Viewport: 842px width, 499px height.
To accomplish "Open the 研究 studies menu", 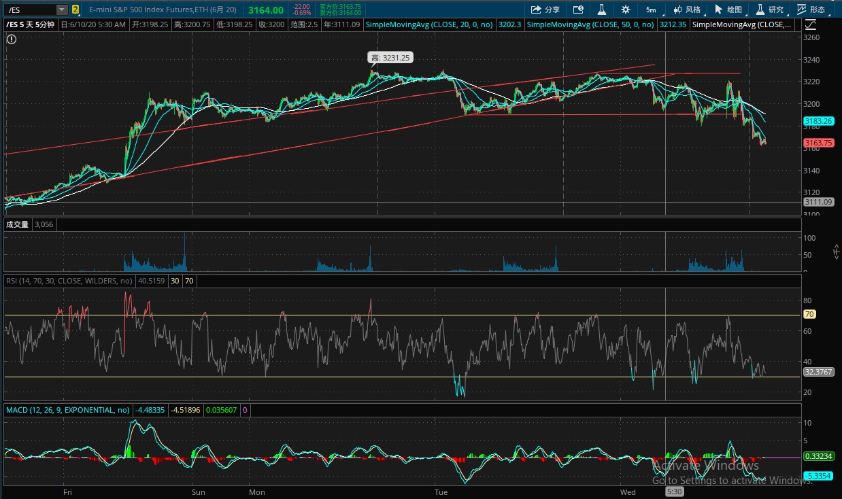I will tap(769, 10).
